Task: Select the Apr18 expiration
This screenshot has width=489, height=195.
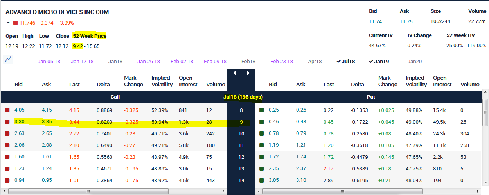Action: coord(315,62)
